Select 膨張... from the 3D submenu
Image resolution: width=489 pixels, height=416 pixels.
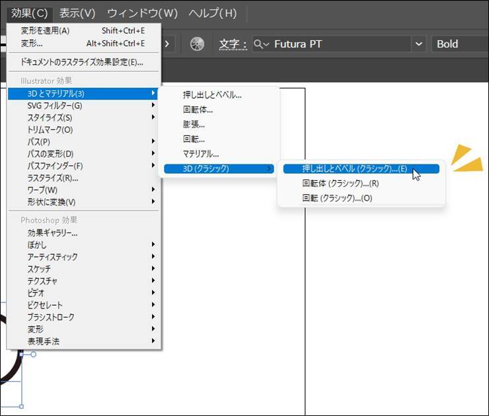194,124
